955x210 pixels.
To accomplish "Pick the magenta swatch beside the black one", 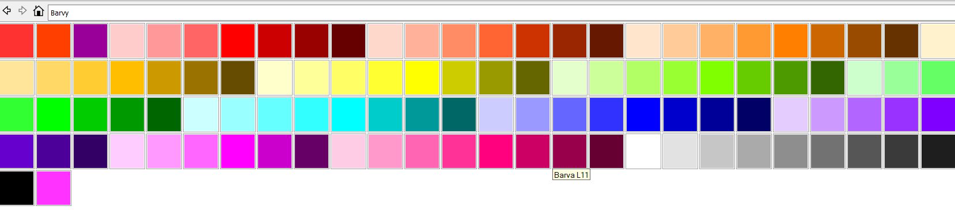I will [x=54, y=188].
